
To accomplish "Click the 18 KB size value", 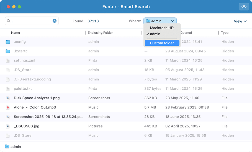I will pyautogui.click(x=149, y=70).
